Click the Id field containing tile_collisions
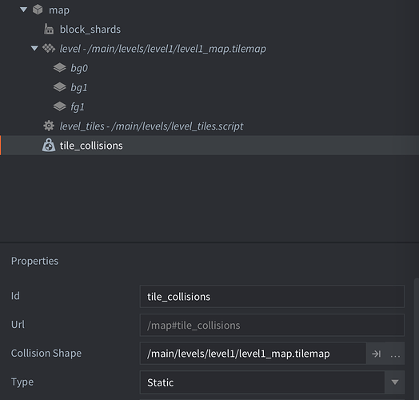The image size is (419, 400). [x=272, y=297]
